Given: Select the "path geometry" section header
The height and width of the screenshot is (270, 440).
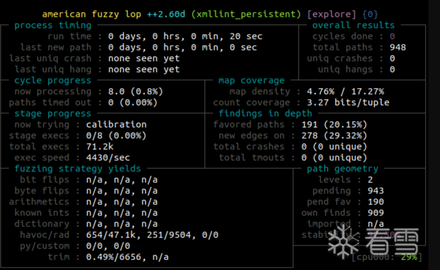Looking at the screenshot, I should 342,169.
